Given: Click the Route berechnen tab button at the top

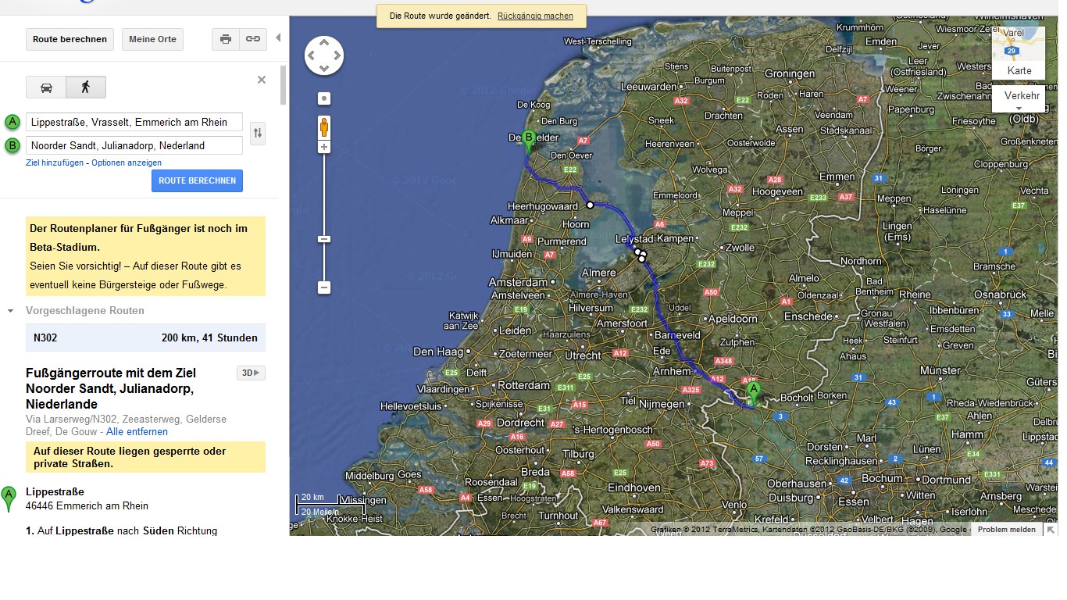Looking at the screenshot, I should [70, 39].
